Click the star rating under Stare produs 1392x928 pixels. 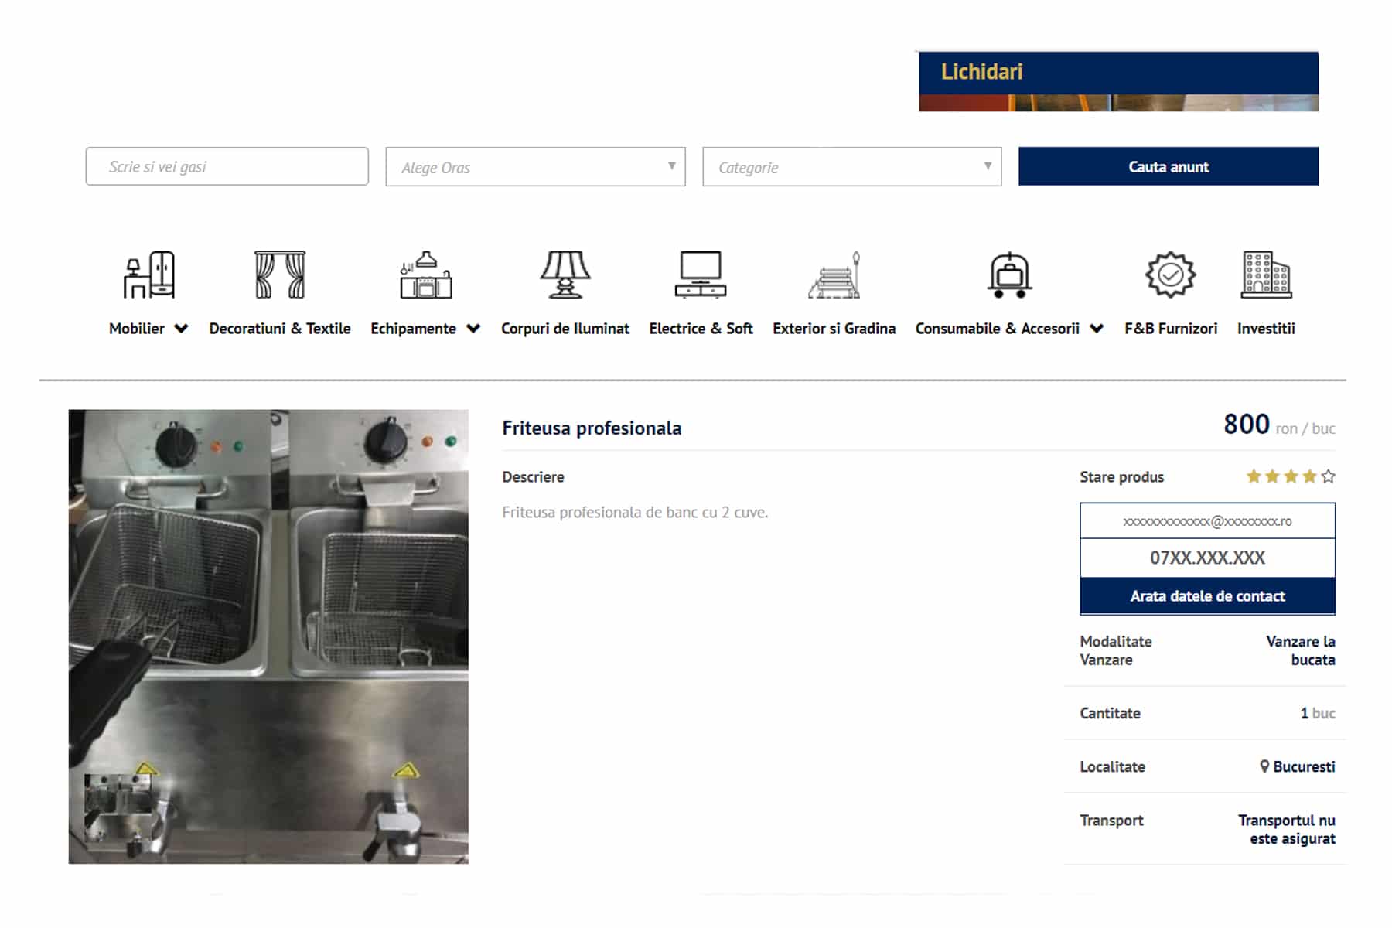click(x=1291, y=476)
